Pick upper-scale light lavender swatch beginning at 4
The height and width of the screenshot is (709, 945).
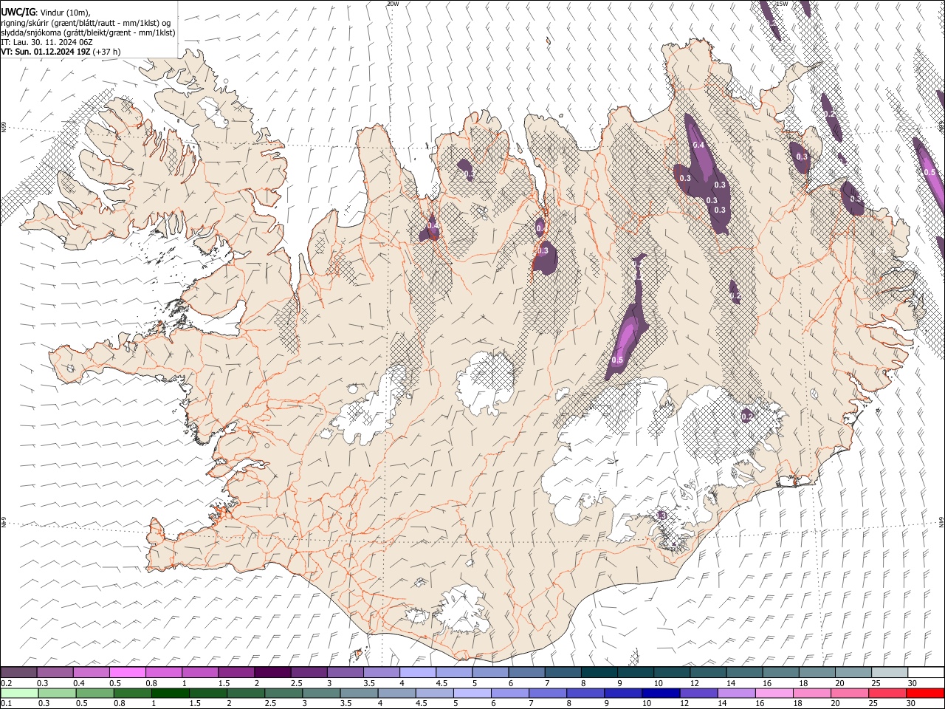[417, 672]
